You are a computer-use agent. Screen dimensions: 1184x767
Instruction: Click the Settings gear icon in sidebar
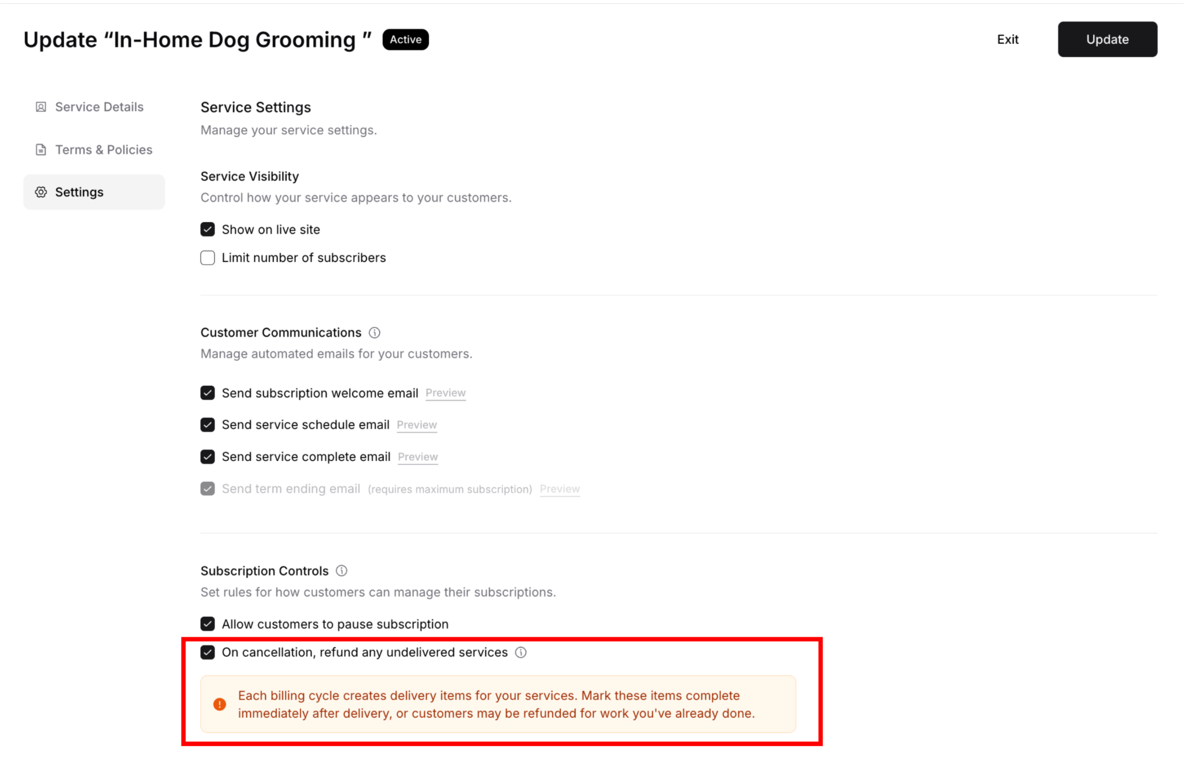40,192
